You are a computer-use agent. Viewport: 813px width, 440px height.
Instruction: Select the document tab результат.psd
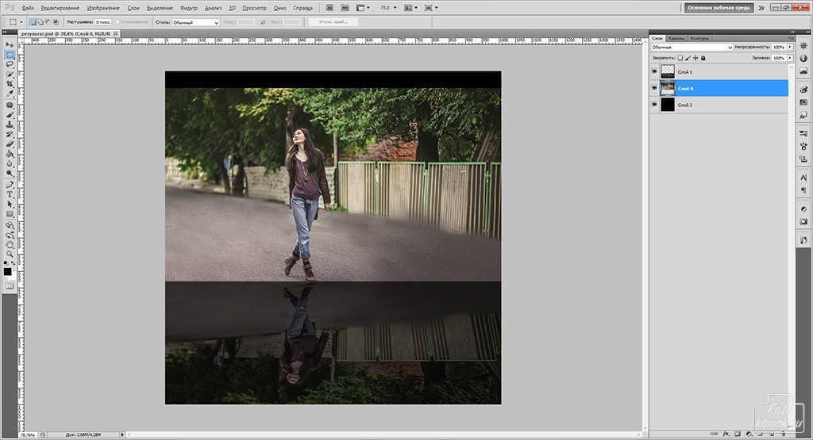click(x=65, y=33)
